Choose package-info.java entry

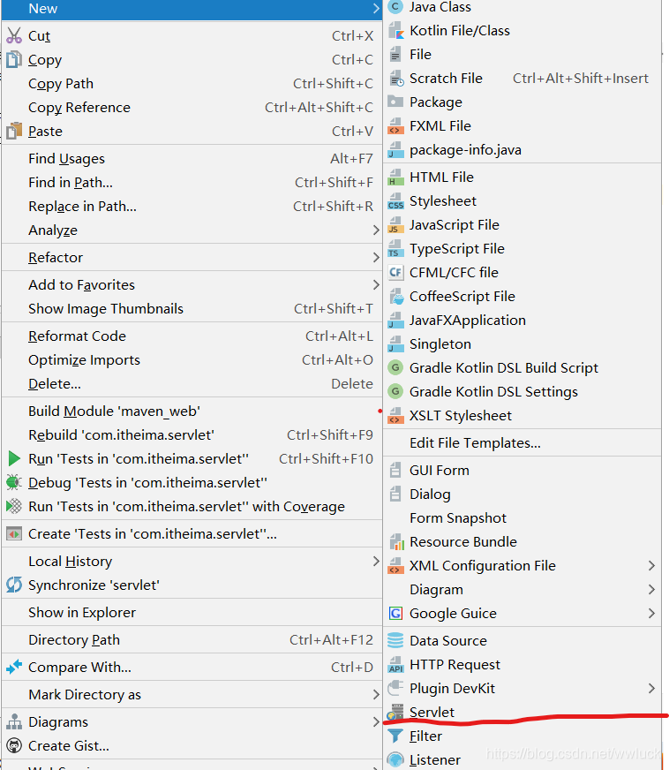[522, 150]
